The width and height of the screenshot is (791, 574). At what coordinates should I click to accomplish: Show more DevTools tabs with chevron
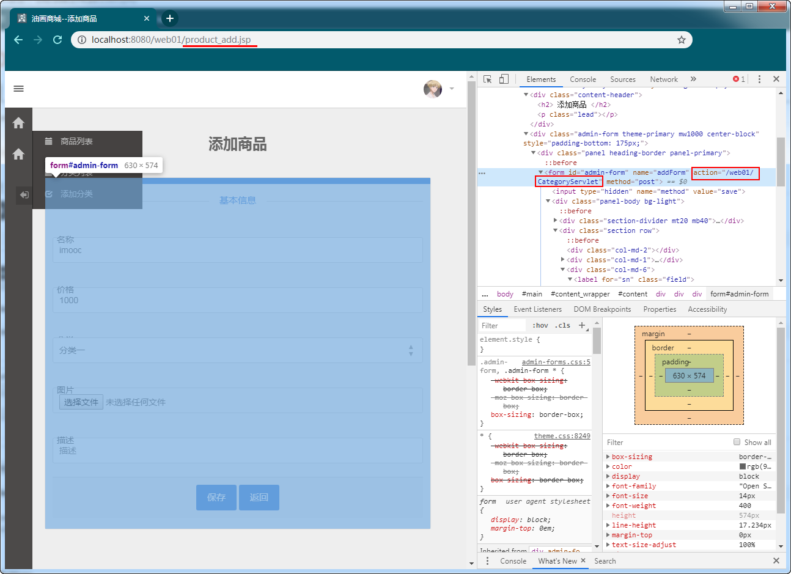click(x=693, y=79)
